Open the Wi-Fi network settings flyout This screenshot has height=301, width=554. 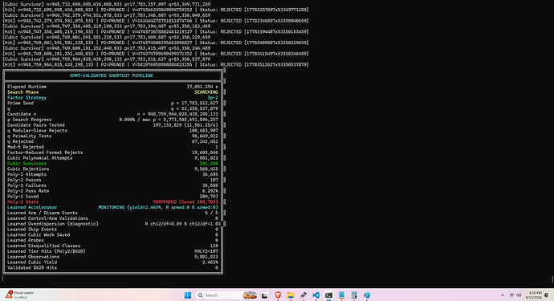click(511, 295)
